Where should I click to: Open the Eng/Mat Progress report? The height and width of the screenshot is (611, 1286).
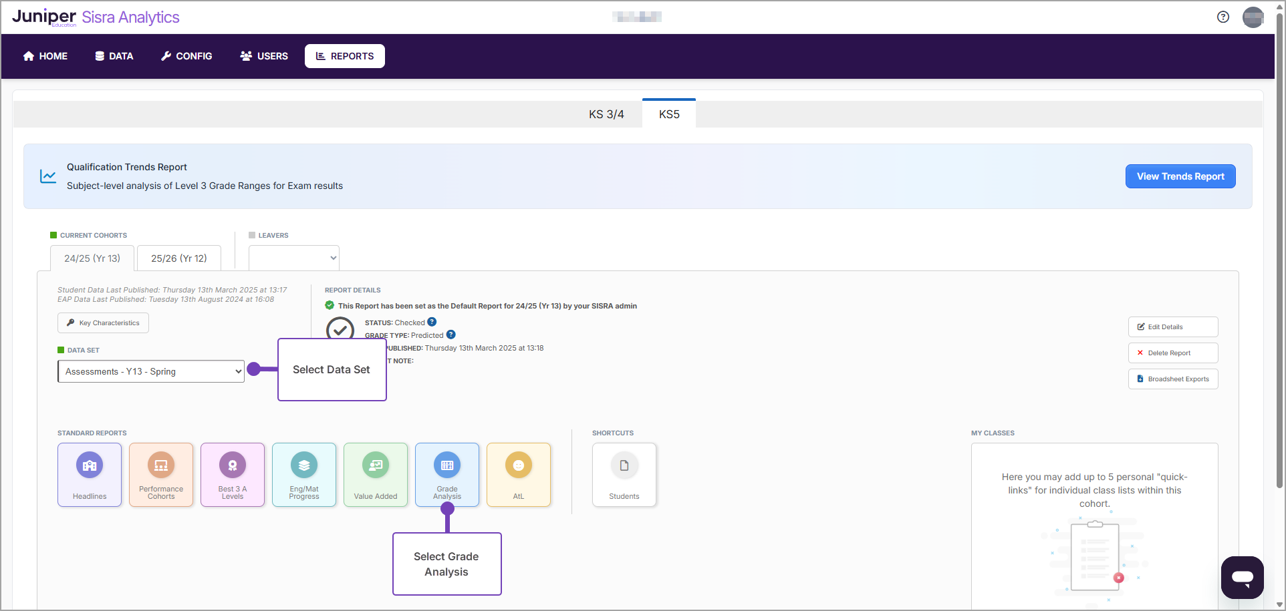(x=304, y=475)
